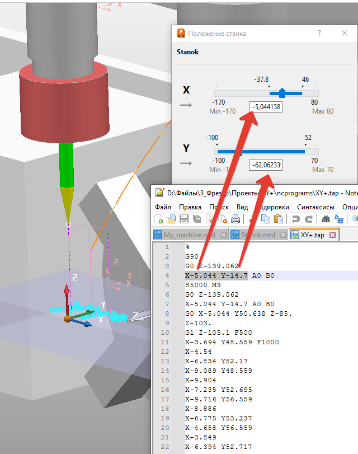Click the X-9.716 Y56.559 line
This screenshot has height=454, width=358.
pos(219,399)
